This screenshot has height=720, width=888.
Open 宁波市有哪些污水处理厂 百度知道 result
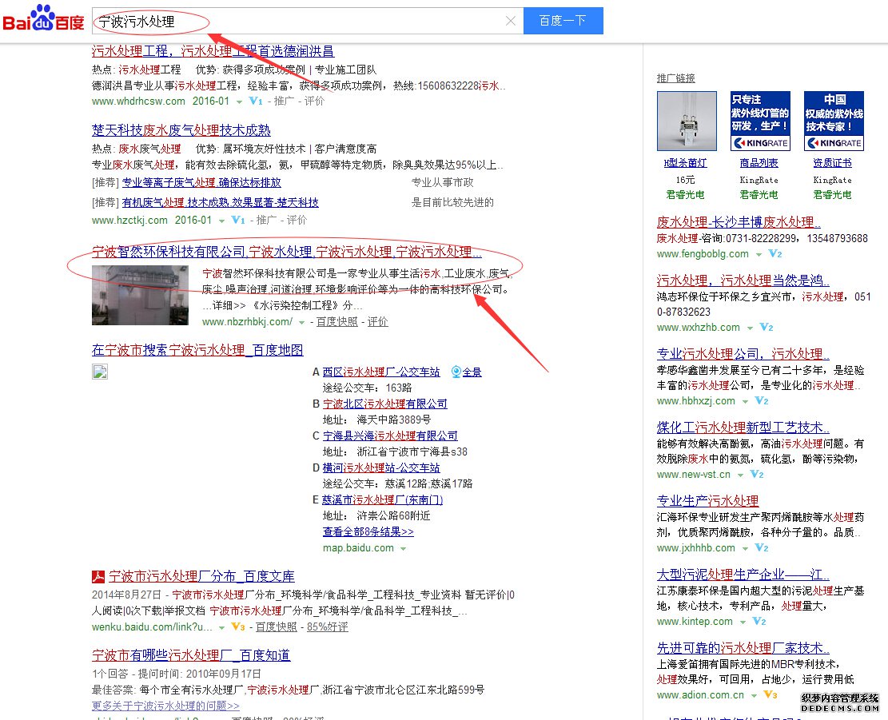tap(191, 655)
